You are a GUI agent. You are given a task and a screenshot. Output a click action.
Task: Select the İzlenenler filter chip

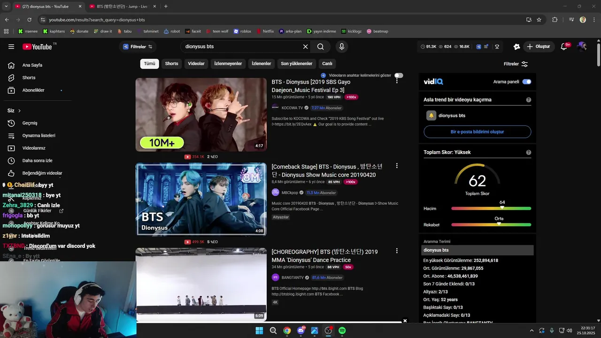(262, 64)
